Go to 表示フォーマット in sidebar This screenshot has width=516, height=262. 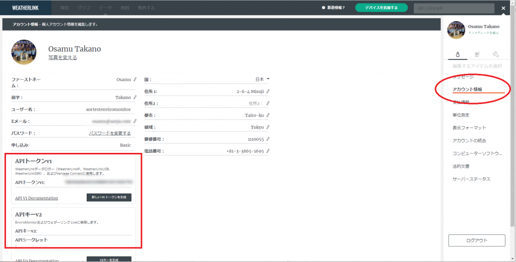pos(469,128)
